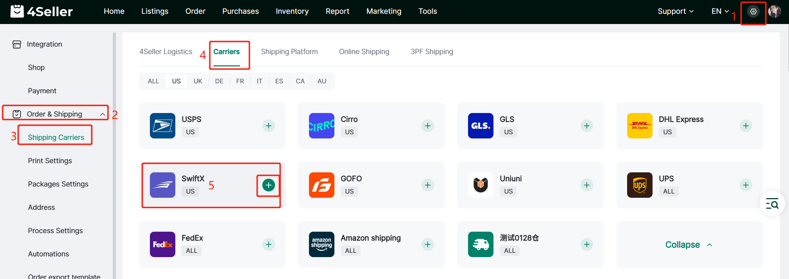Add UPS carrier via plus icon
The image size is (789, 279).
pyautogui.click(x=746, y=185)
